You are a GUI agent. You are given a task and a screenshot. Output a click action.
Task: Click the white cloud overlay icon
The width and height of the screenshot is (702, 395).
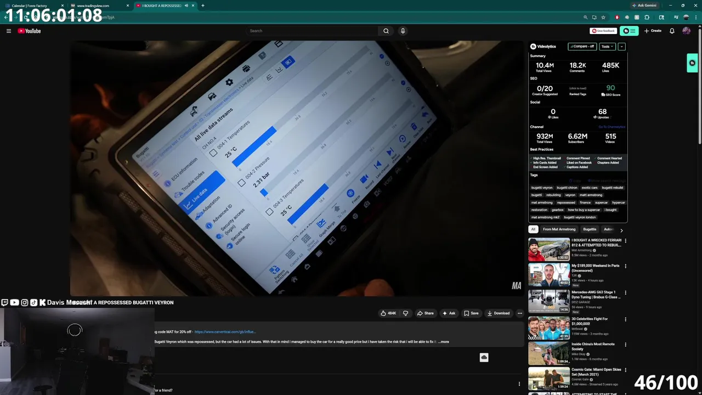pyautogui.click(x=484, y=357)
